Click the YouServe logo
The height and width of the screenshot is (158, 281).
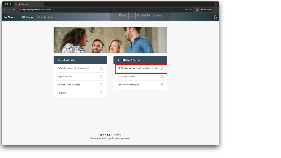click(x=9, y=17)
